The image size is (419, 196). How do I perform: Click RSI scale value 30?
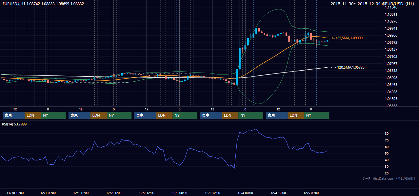(387, 167)
